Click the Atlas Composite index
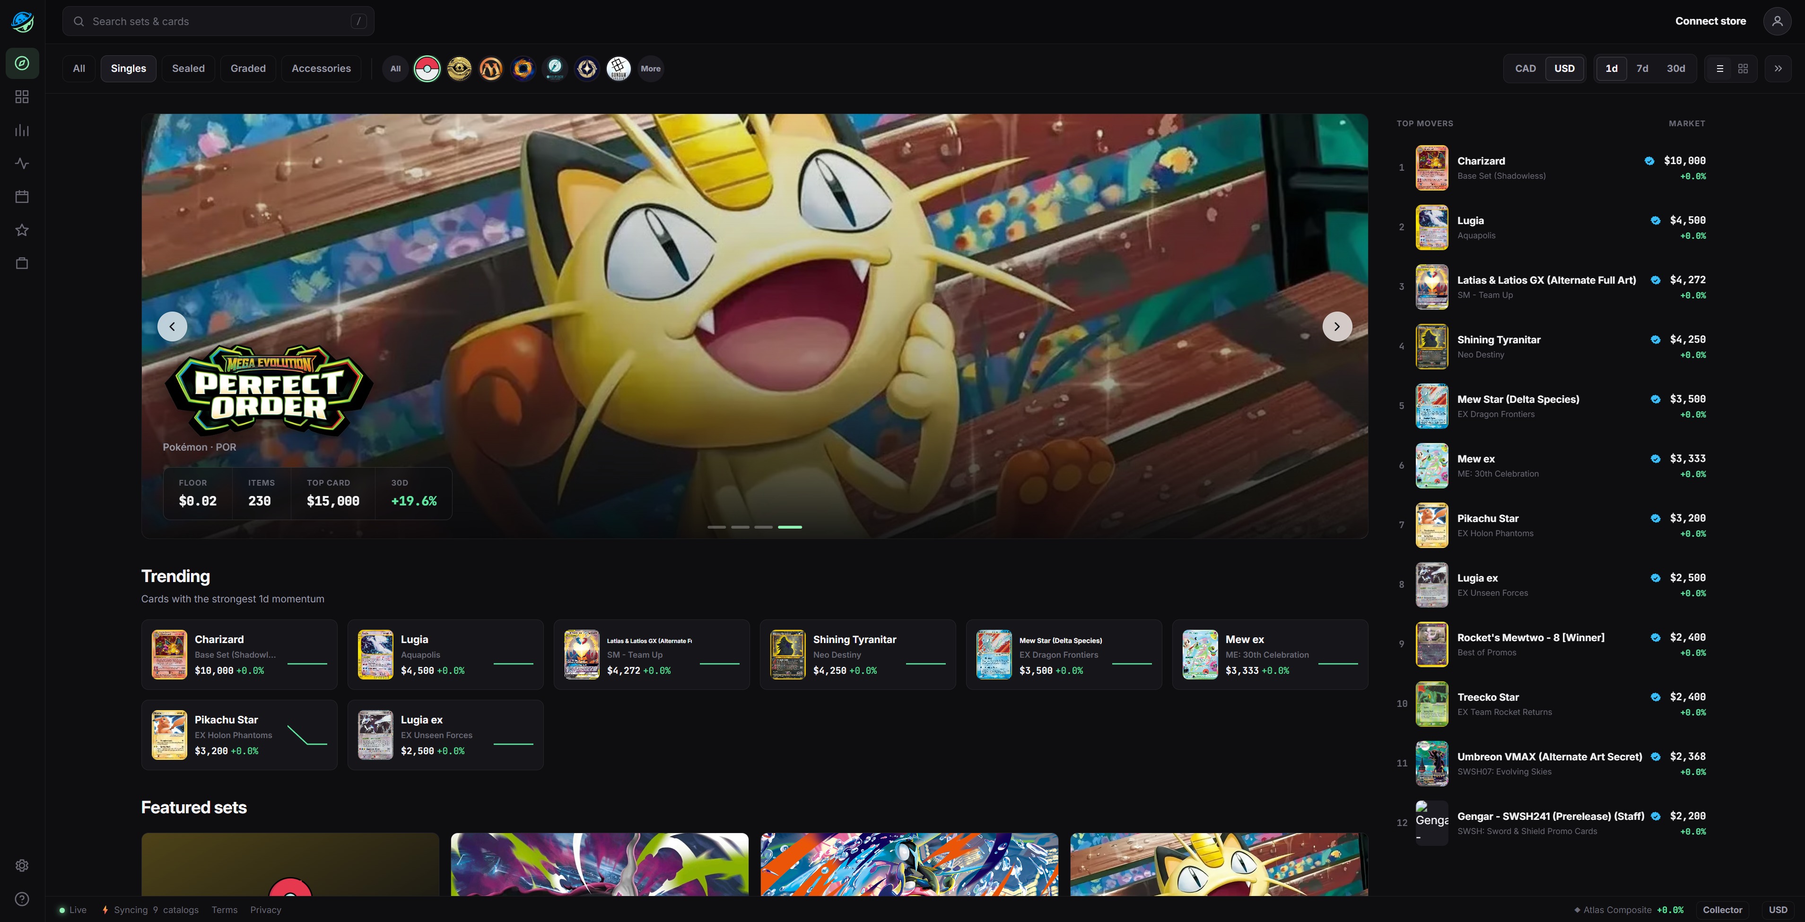The image size is (1805, 922). pyautogui.click(x=1629, y=910)
